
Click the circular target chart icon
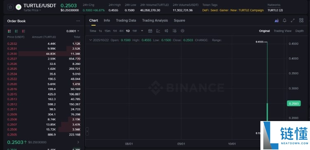coord(182,31)
